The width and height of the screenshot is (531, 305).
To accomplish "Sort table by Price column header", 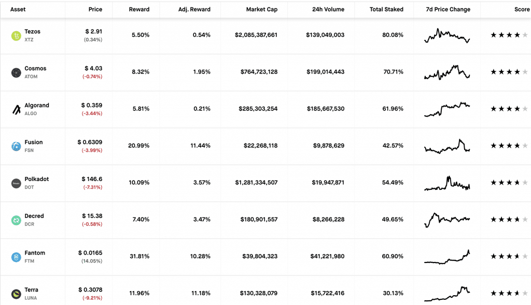I will coord(95,9).
